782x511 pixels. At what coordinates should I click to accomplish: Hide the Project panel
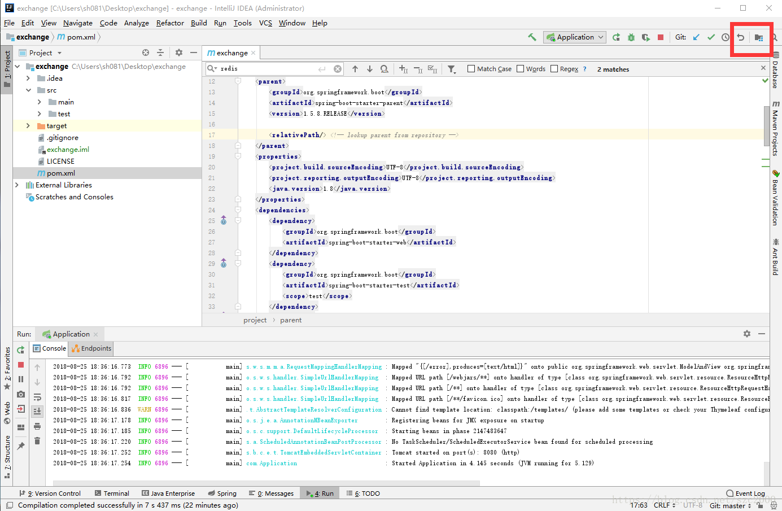194,53
